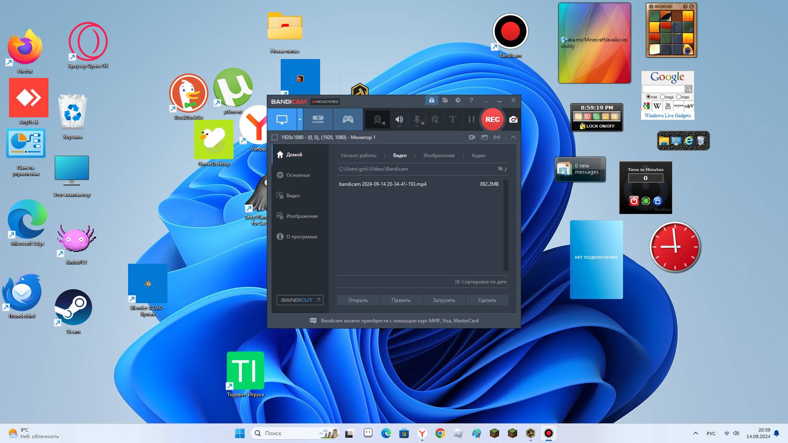Screen dimensions: 788x443
Task: Click the Wikipedia W icon in Google gadget
Action: click(x=657, y=106)
